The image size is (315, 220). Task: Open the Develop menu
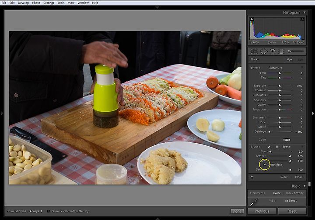pyautogui.click(x=23, y=3)
